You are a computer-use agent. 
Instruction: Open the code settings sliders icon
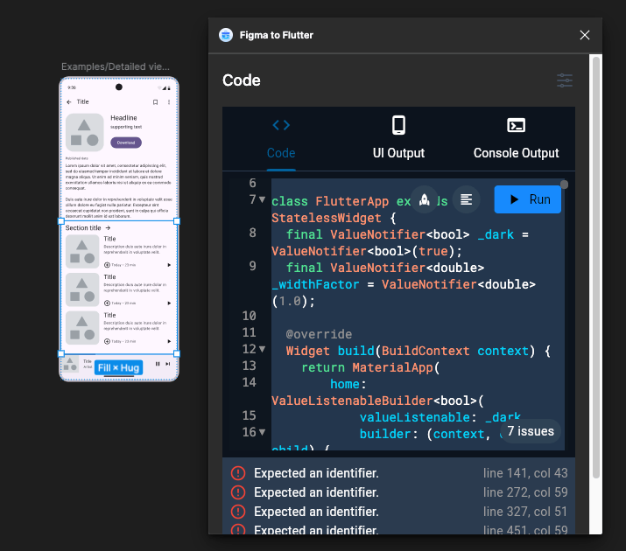(x=565, y=80)
